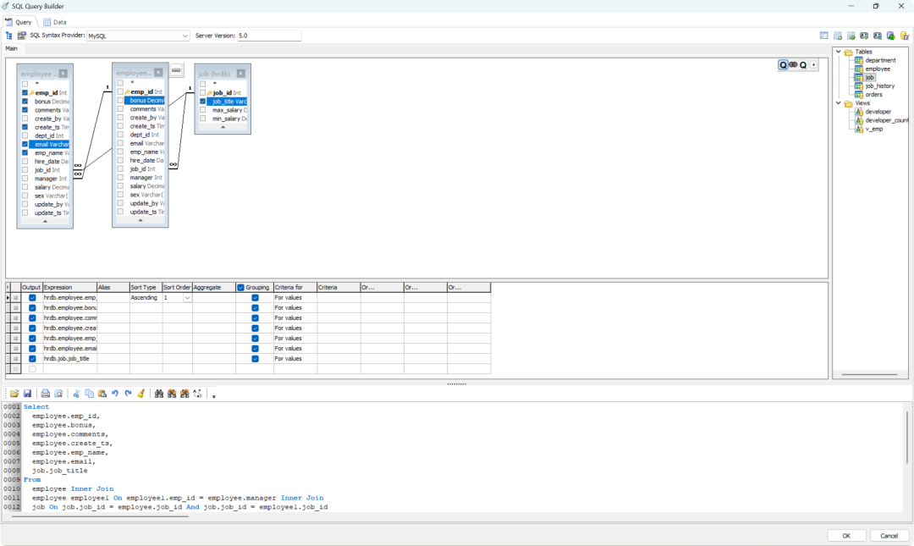Viewport: 914px width, 546px height.
Task: Click the highlighted Q button in diagram corner
Action: click(783, 64)
